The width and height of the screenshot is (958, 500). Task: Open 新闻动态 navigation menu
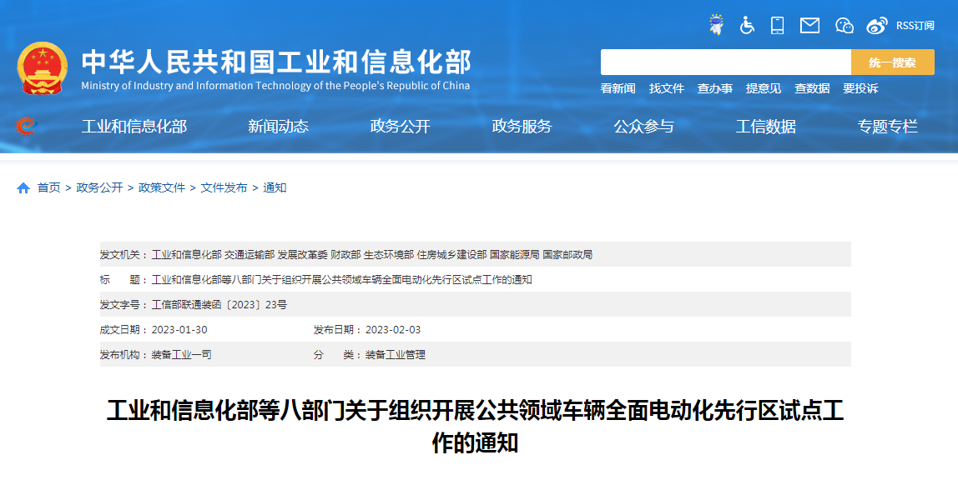tap(278, 126)
